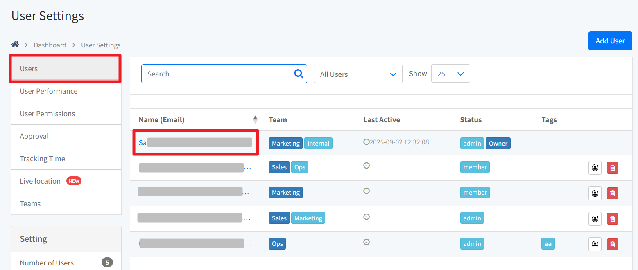Screen dimensions: 638x270
Task: Click Dashboard breadcrumb link
Action: (50, 45)
